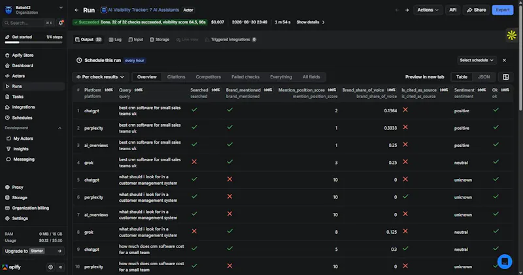Collapse the sidebar with double chevron icon
The image size is (523, 275).
[60, 267]
